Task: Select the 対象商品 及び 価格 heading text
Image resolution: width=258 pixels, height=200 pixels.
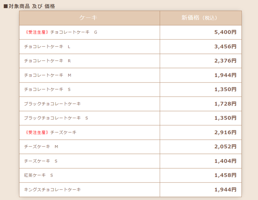Action: pyautogui.click(x=31, y=6)
